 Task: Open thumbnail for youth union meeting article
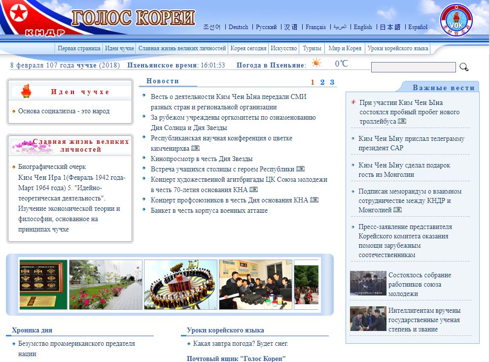click(x=368, y=283)
